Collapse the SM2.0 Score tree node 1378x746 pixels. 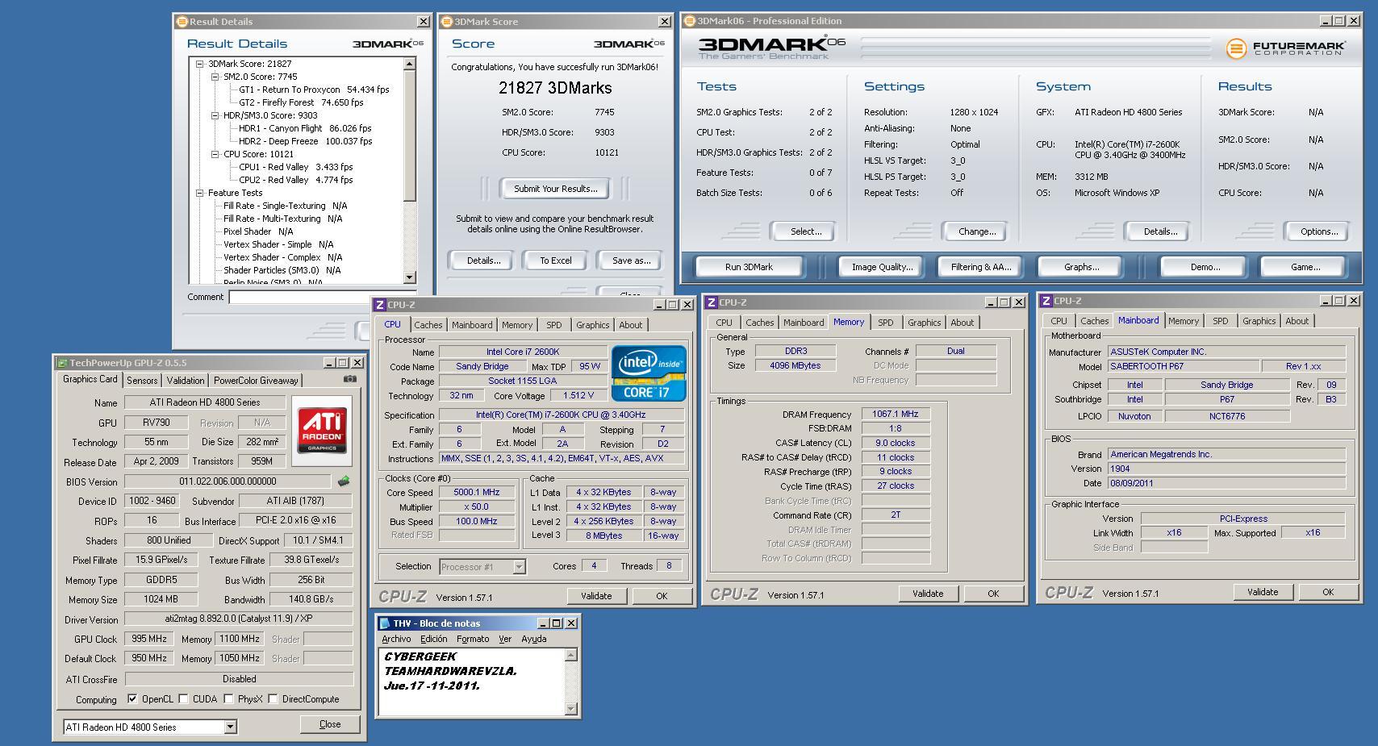point(215,77)
